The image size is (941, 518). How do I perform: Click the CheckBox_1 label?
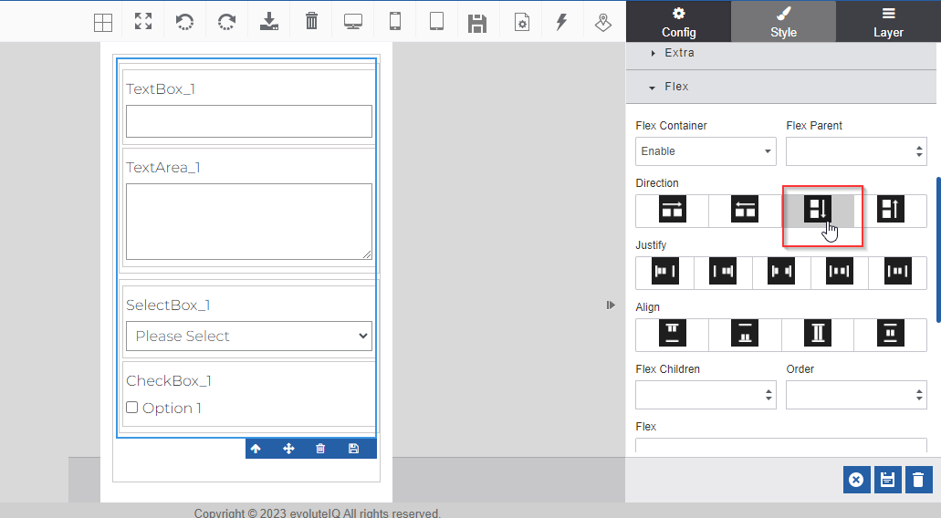[169, 380]
